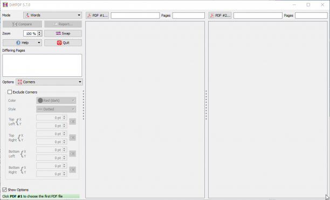Close the DiffPDF window

coord(322,5)
